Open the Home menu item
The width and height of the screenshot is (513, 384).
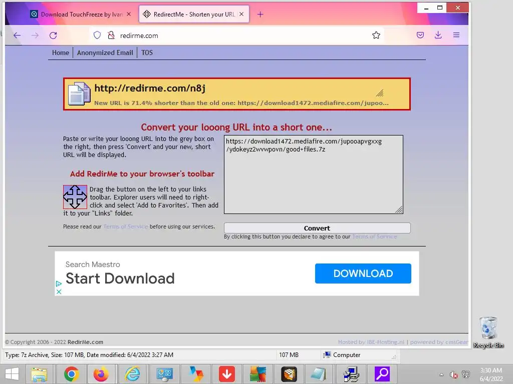pyautogui.click(x=61, y=52)
